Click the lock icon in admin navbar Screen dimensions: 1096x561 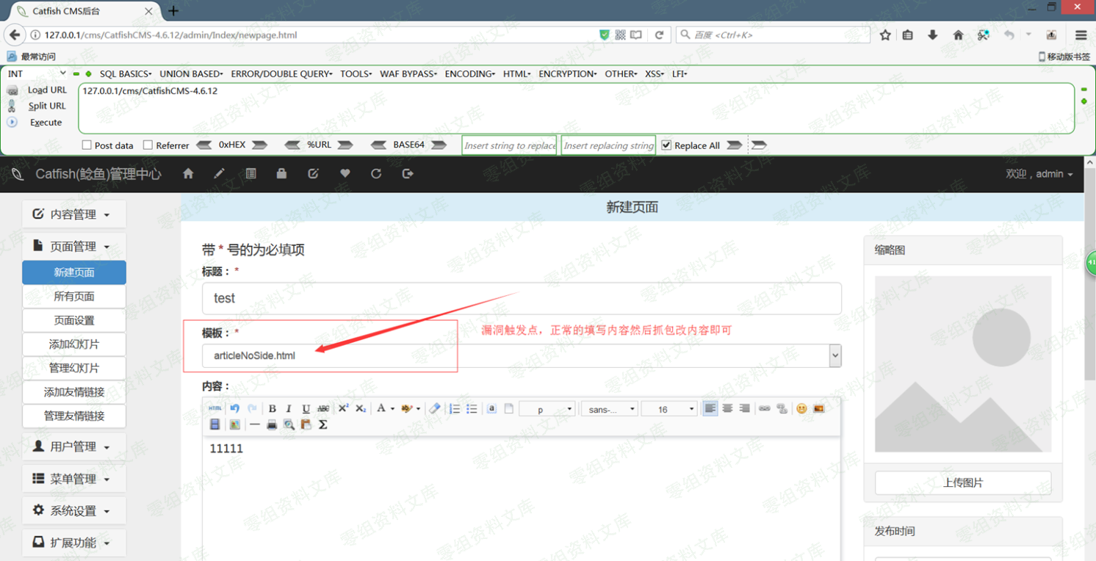[x=281, y=174]
